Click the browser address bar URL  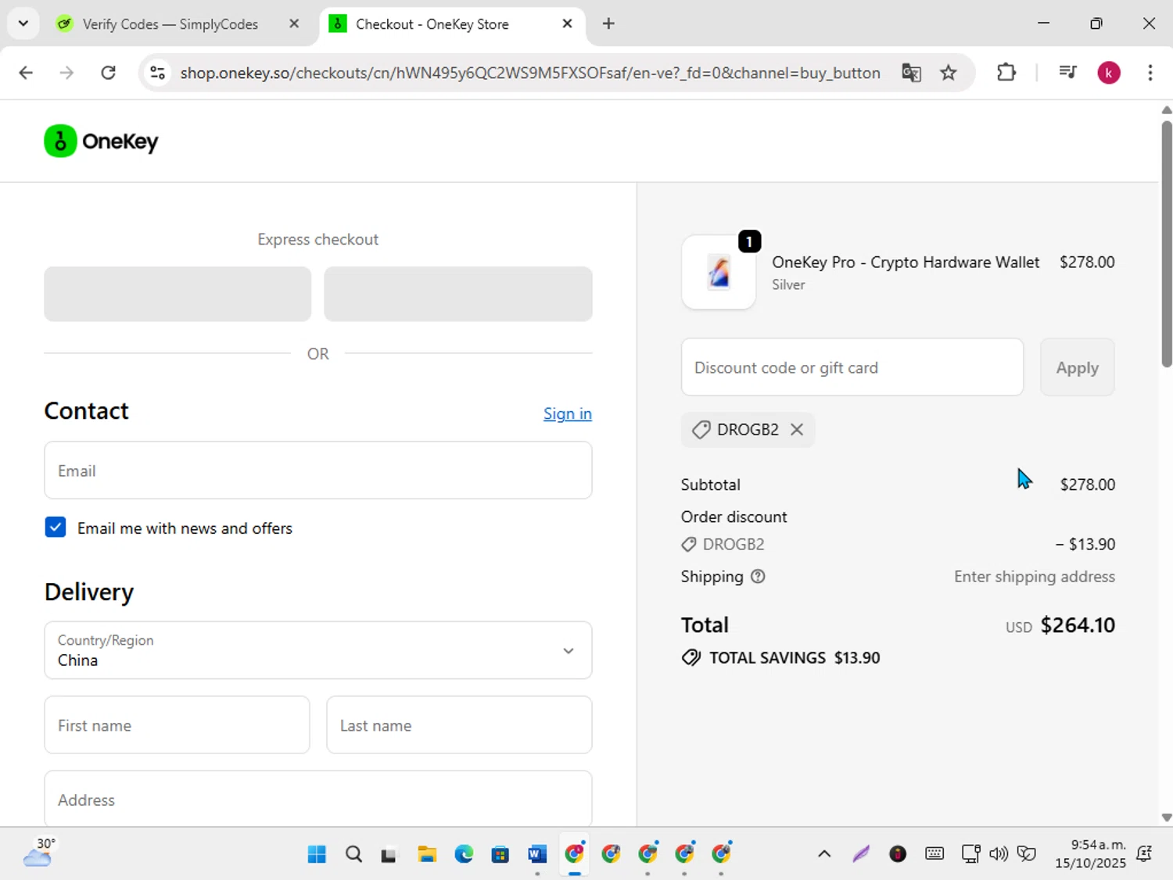pyautogui.click(x=530, y=73)
